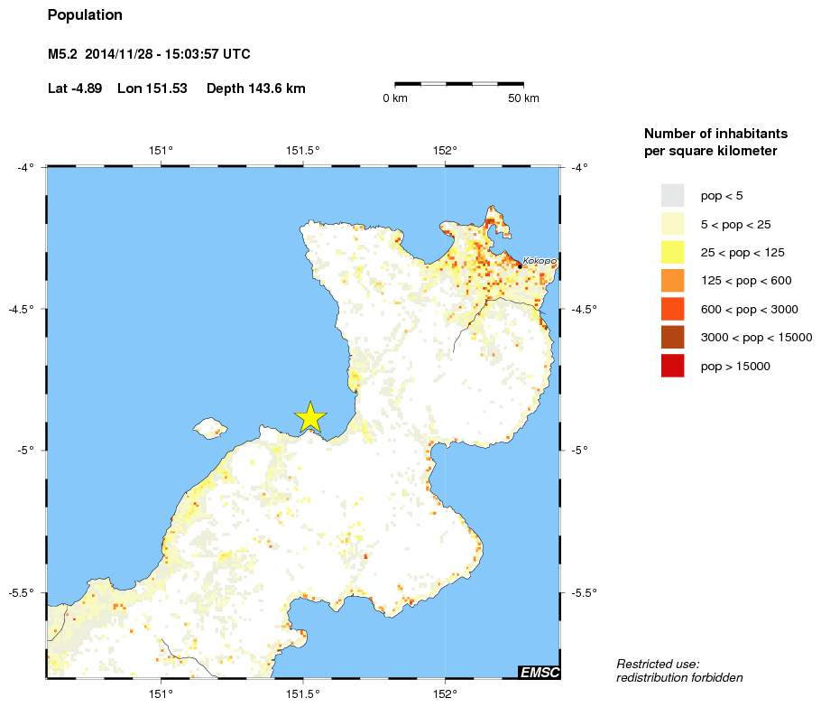Select the 'pop < 5' gray swatch
The image size is (821, 707).
click(673, 195)
